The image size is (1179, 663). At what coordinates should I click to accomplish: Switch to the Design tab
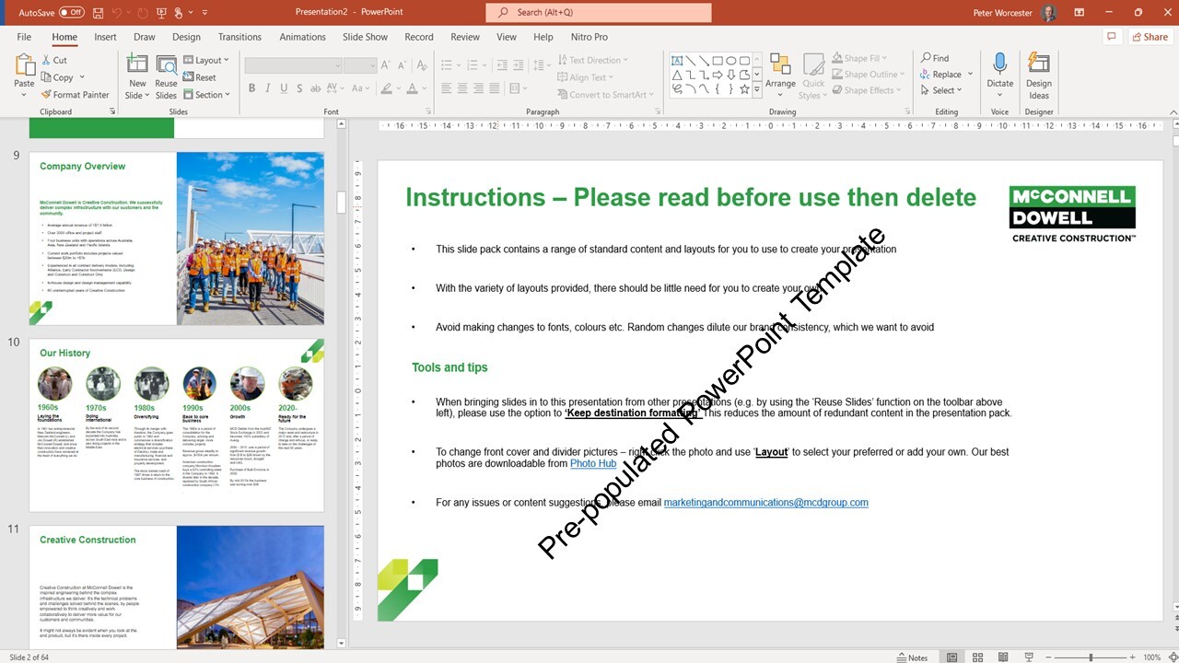tap(186, 37)
